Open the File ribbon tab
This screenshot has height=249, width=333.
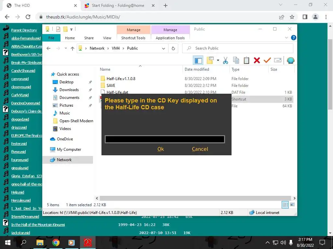coord(51,38)
